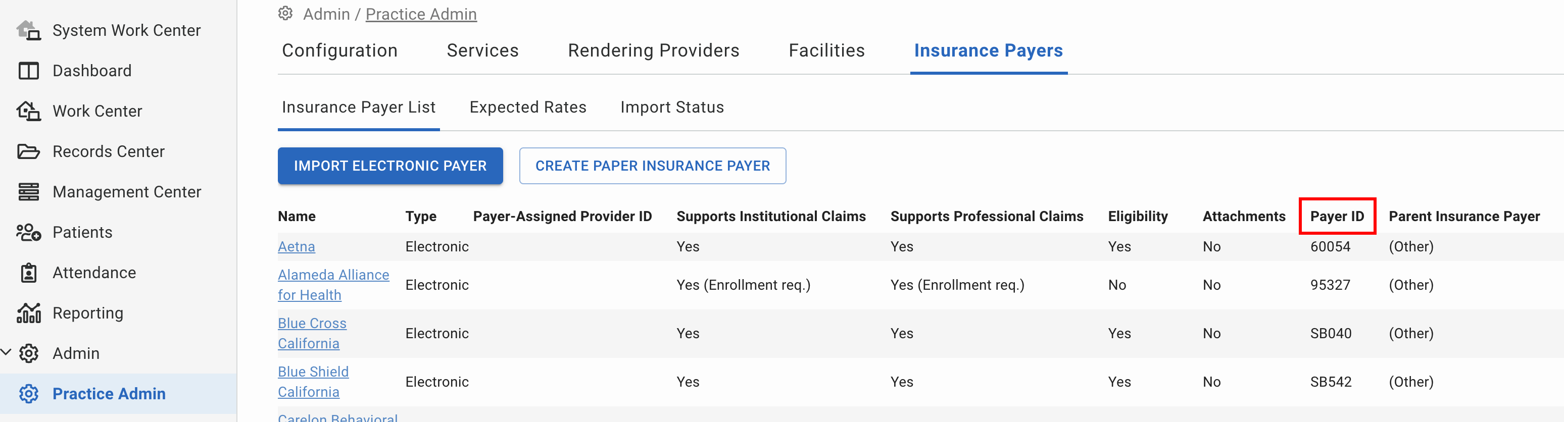Open Reporting via the chart icon
This screenshot has height=422, width=1564.
pyautogui.click(x=28, y=313)
